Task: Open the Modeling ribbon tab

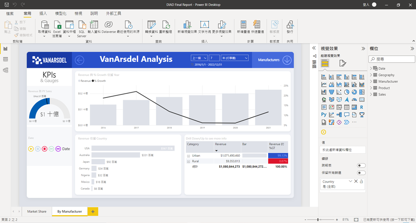Action: [61, 13]
